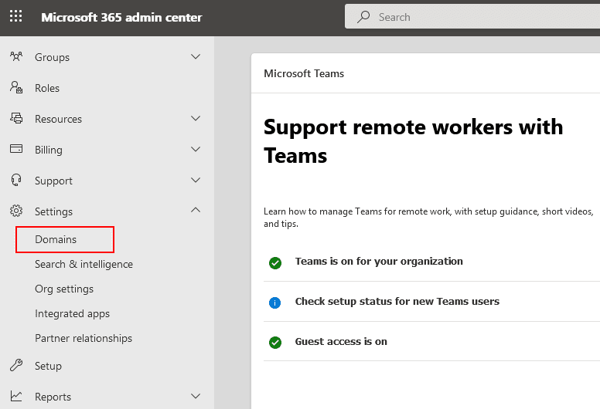This screenshot has width=600, height=409.
Task: Open Check setup status for new Teams users
Action: tap(397, 302)
